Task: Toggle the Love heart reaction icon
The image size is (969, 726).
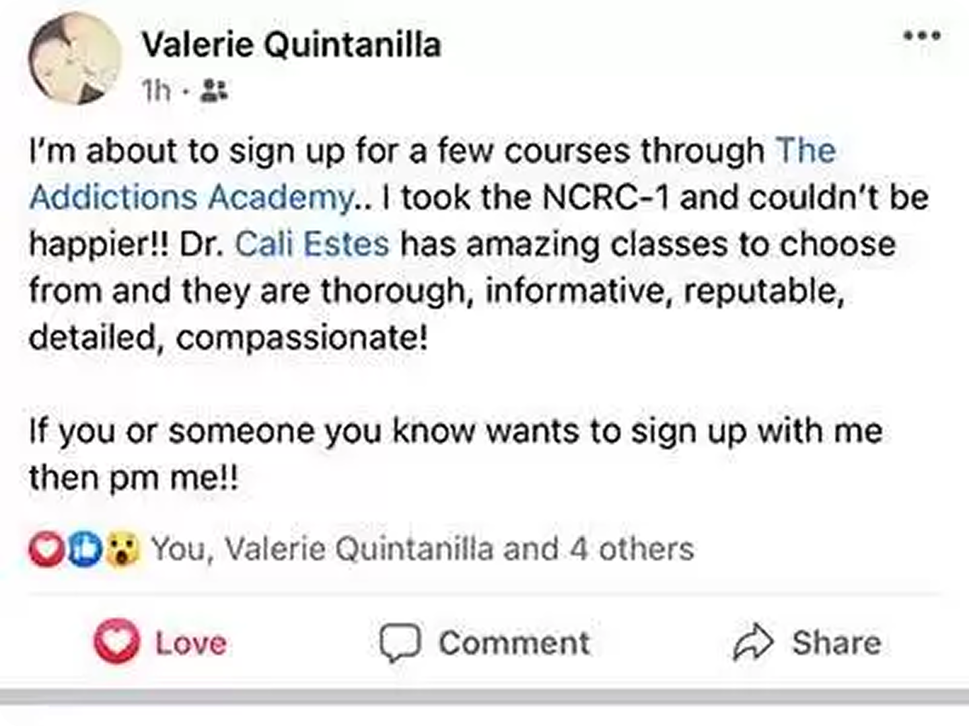Action: [x=116, y=642]
